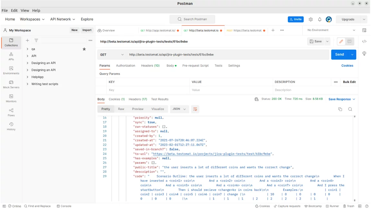
Task: Open the GET method dropdown
Action: 112,55
